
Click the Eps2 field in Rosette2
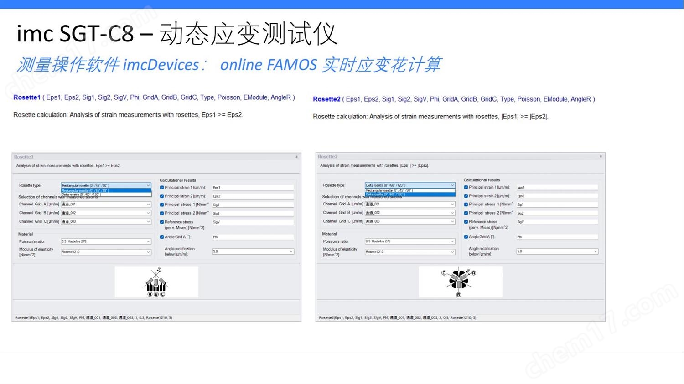557,196
